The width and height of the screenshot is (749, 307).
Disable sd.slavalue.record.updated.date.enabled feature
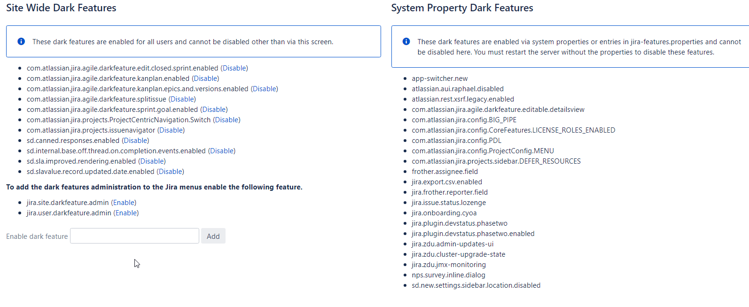[171, 172]
